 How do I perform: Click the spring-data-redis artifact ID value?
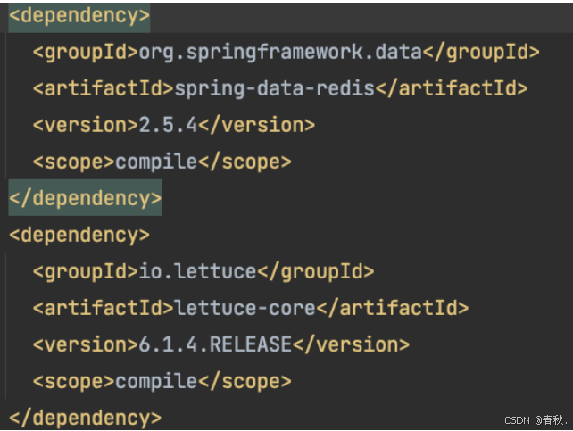[x=267, y=88]
